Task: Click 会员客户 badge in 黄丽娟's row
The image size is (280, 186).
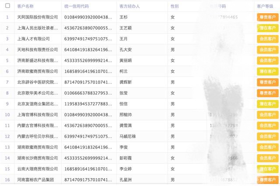Action: pos(267,60)
